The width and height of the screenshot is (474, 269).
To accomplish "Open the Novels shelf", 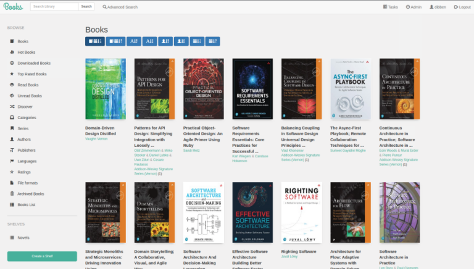I will [23, 238].
